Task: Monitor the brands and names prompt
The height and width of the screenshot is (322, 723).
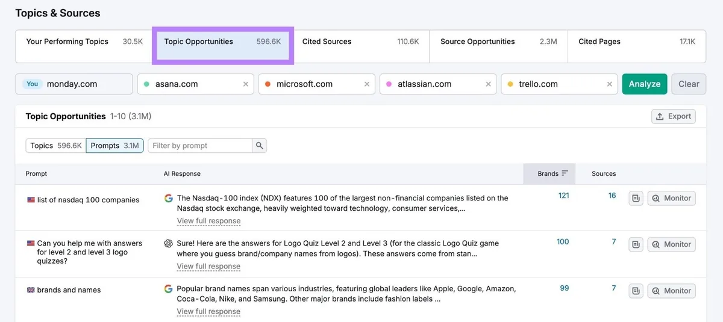Action: click(671, 291)
